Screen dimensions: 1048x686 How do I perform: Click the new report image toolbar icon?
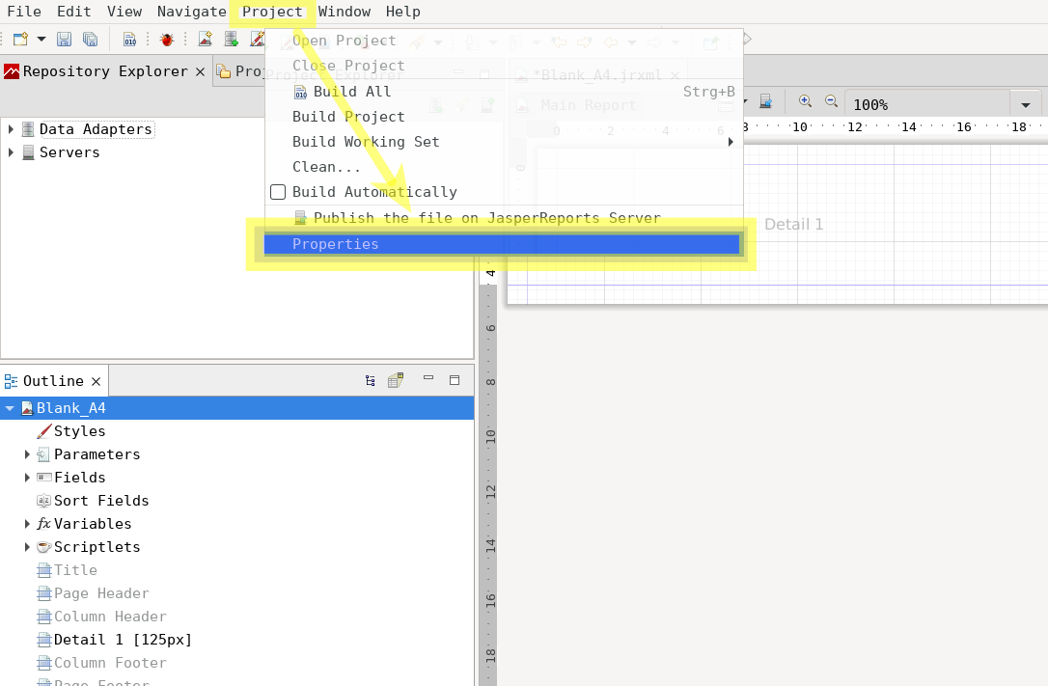click(206, 40)
